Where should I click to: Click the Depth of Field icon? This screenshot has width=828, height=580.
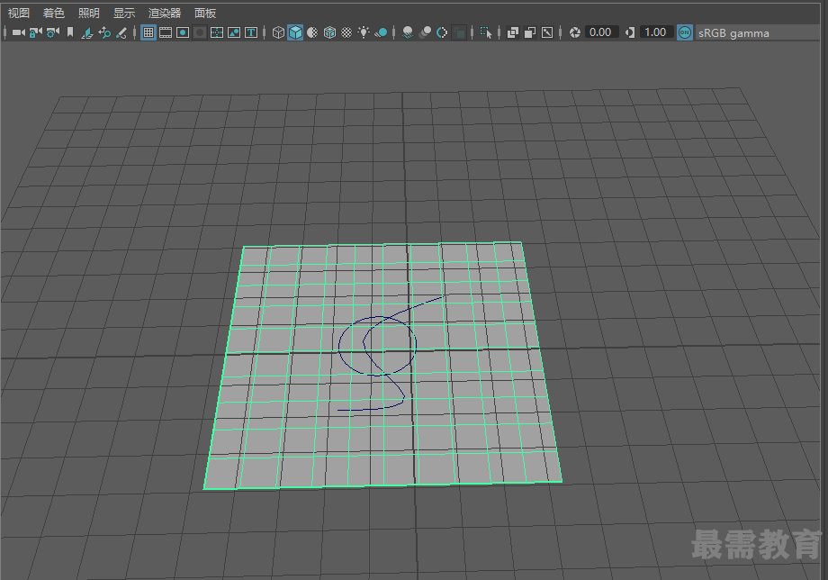(460, 32)
